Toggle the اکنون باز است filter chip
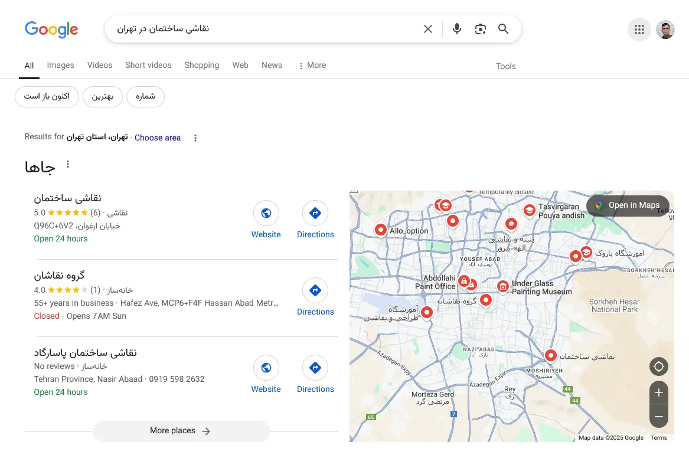 (x=47, y=97)
